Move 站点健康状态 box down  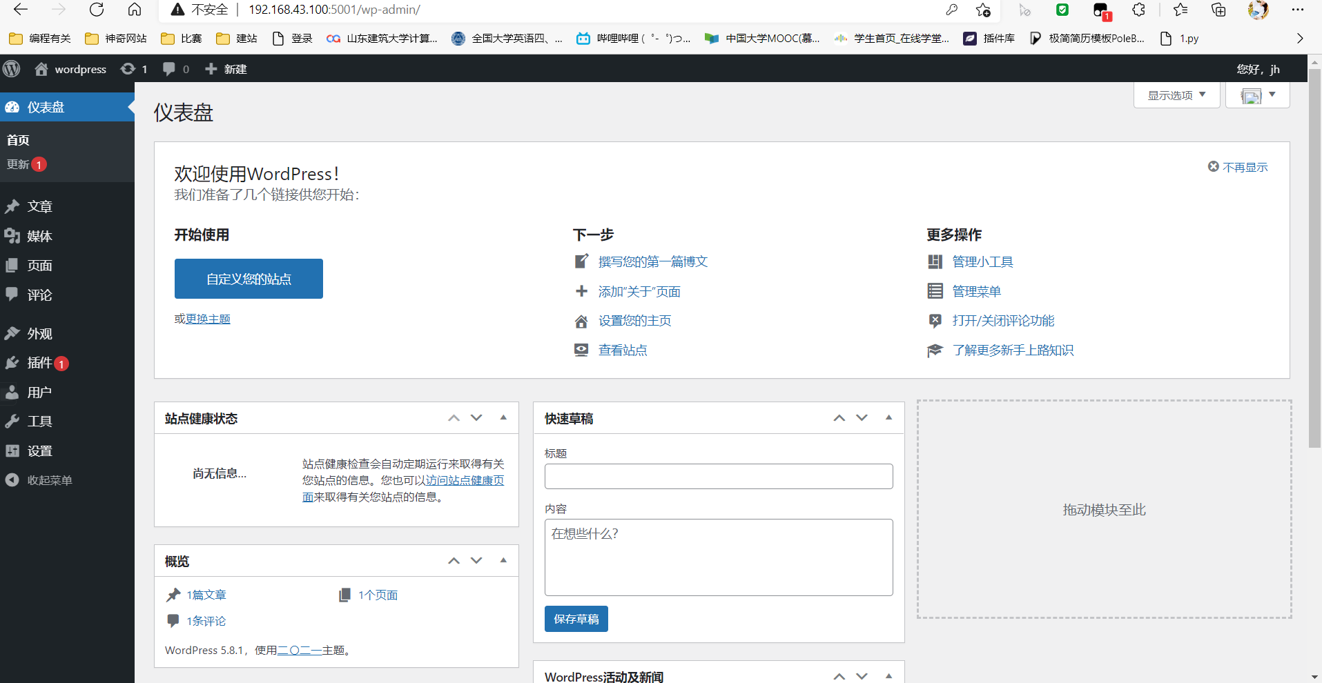tap(476, 418)
